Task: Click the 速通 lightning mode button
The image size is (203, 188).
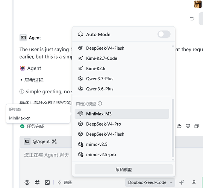Action: (65, 182)
